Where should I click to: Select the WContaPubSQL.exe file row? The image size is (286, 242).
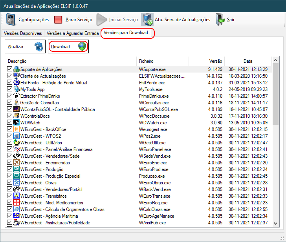[x=158, y=109]
